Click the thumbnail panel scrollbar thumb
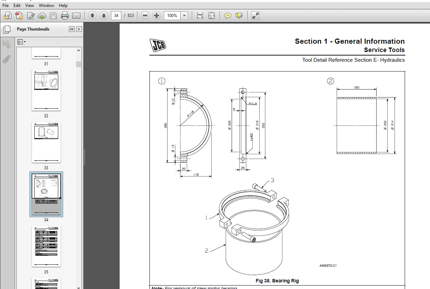This screenshot has height=289, width=430. [79, 64]
